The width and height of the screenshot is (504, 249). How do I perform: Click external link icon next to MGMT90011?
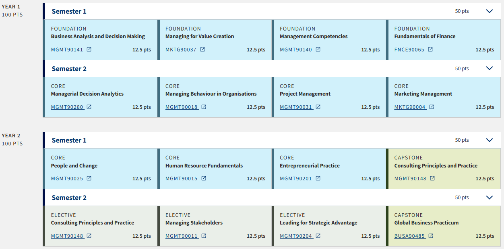click(x=204, y=236)
